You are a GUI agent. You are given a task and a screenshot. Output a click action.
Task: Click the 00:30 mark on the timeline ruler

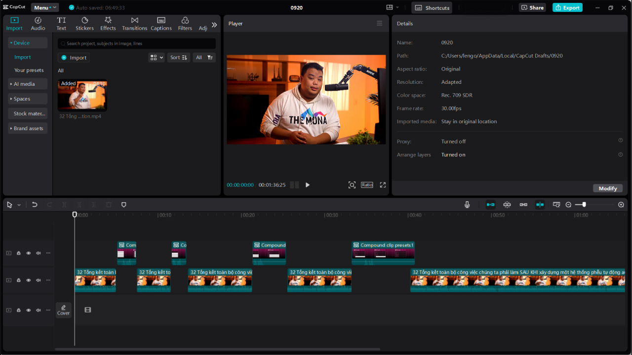331,215
